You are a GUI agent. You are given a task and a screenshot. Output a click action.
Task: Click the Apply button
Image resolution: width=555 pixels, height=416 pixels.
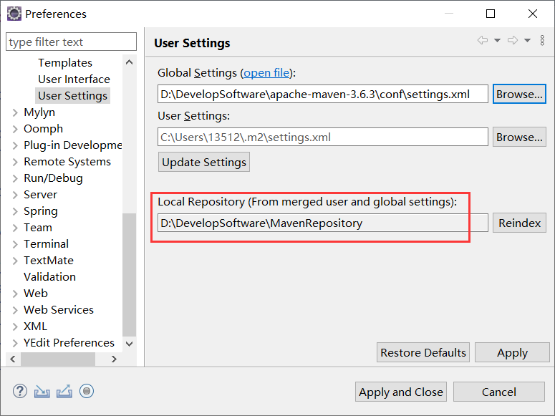coord(512,352)
